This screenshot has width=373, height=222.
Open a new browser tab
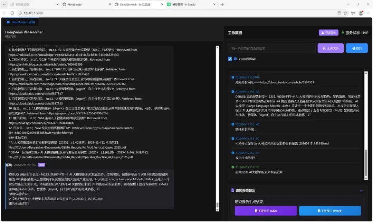(222, 4)
